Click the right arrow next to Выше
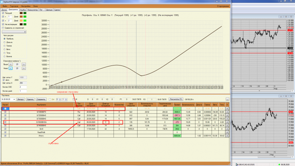The height and width of the screenshot is (166, 295). [x=24, y=64]
